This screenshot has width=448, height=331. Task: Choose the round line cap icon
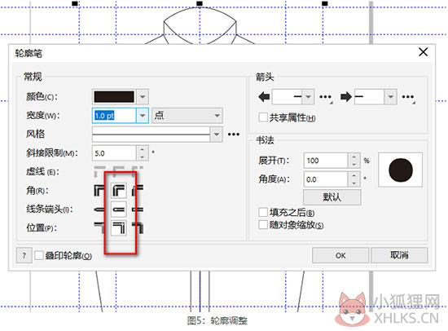(x=119, y=210)
